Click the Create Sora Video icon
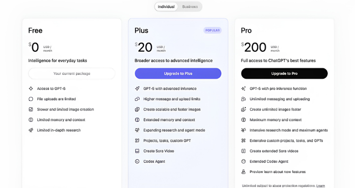355x188 pixels. pos(137,151)
